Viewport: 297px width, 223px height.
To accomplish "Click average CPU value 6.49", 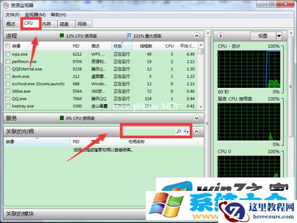I will pyautogui.click(x=190, y=54).
